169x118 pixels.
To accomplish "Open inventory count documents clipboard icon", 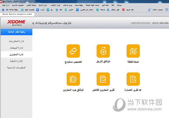I will [73, 79].
